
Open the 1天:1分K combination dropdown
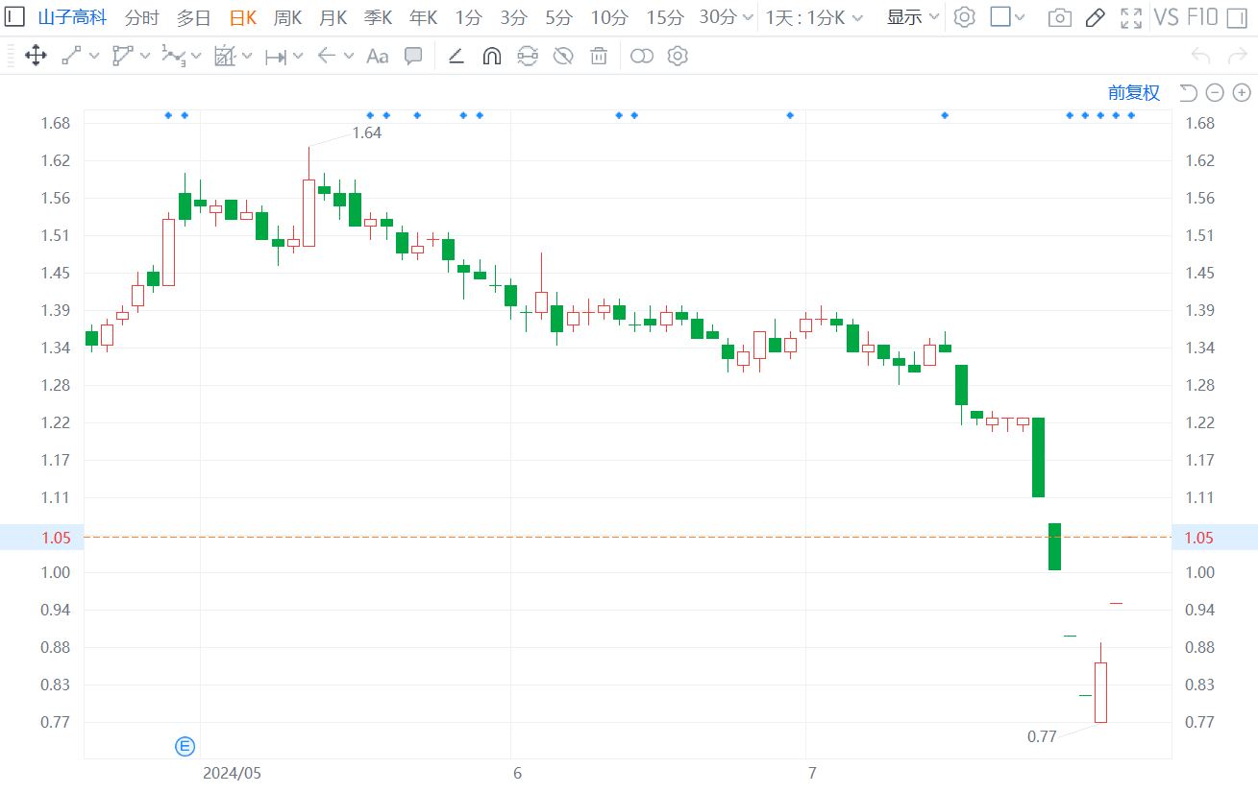click(x=814, y=17)
